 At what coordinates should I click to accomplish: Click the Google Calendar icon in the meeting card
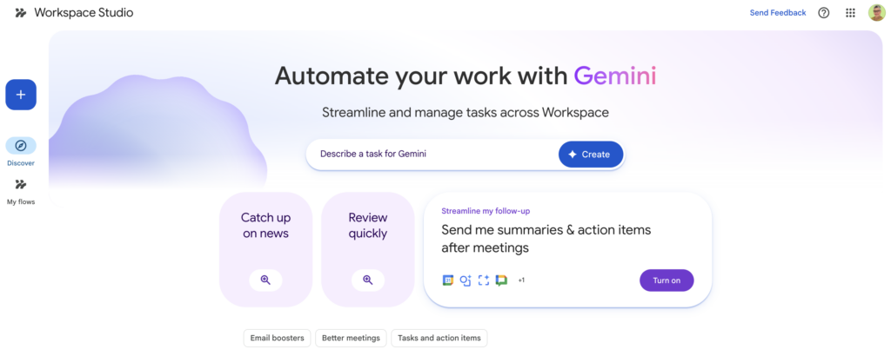[448, 280]
